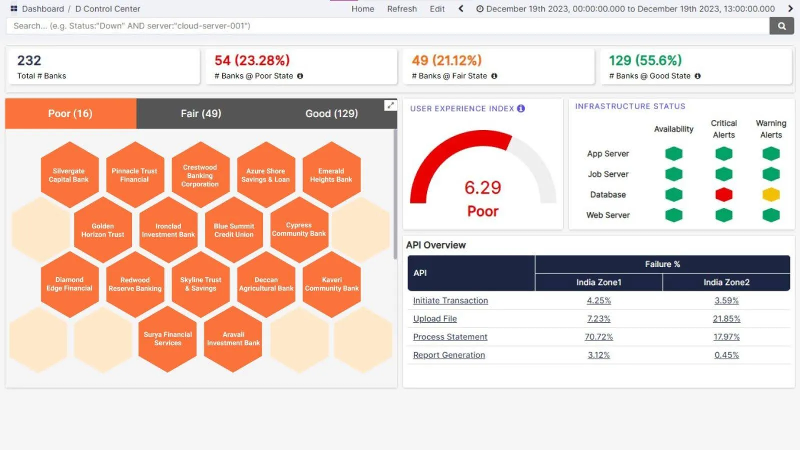Click Web Server Critical Alerts hexagon
The height and width of the screenshot is (450, 800).
(723, 215)
